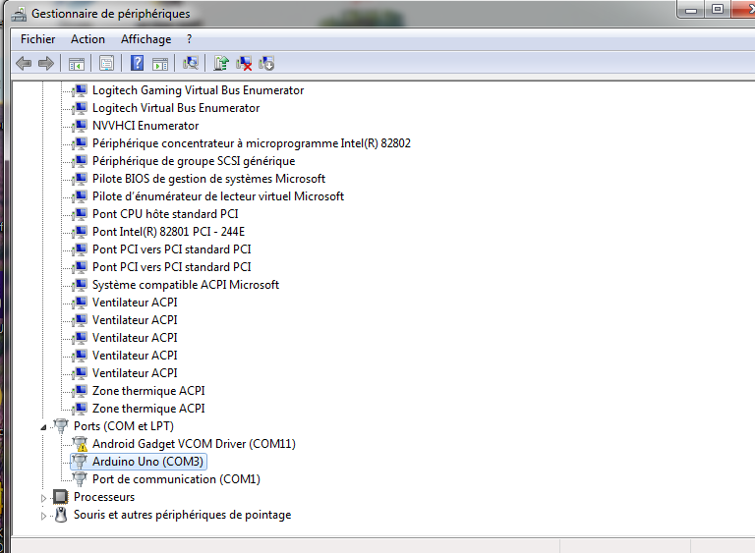
Task: Toggle the action pane toolbar icon
Action: (x=160, y=63)
